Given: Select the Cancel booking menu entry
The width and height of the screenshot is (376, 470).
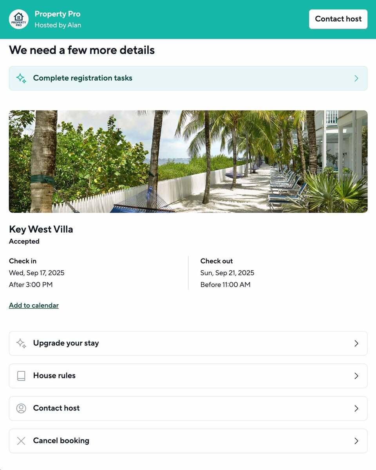Looking at the screenshot, I should point(61,441).
